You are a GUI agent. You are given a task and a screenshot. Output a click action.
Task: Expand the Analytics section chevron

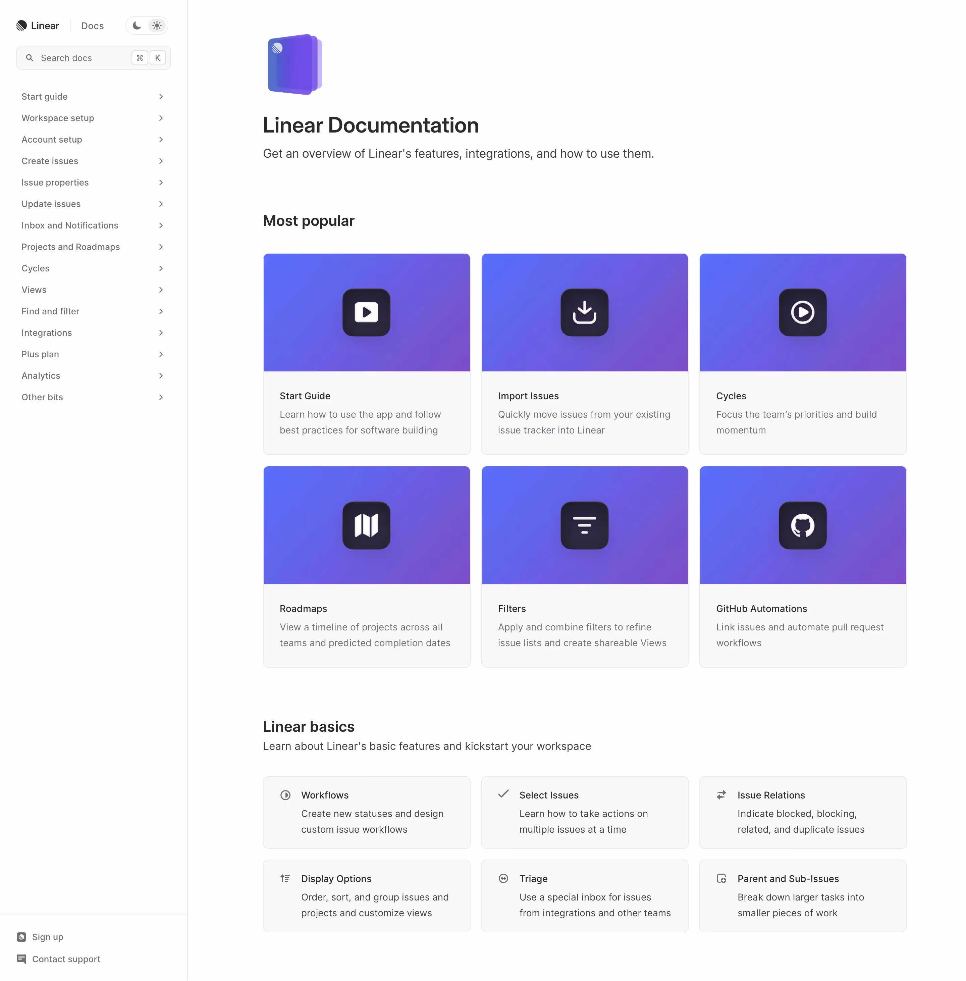tap(161, 375)
